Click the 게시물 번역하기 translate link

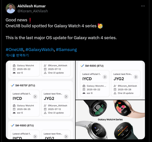pos(17,55)
